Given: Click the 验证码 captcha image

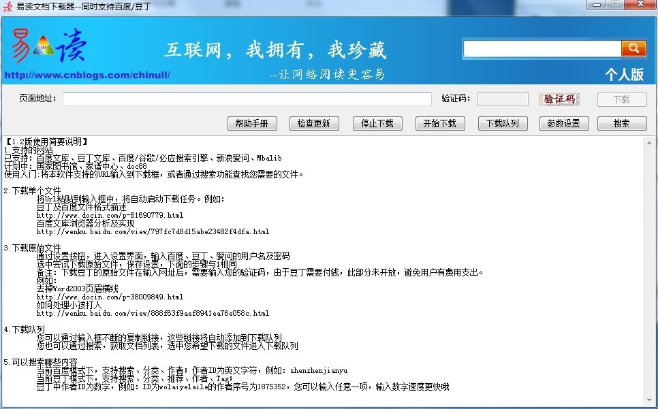Looking at the screenshot, I should (x=559, y=99).
